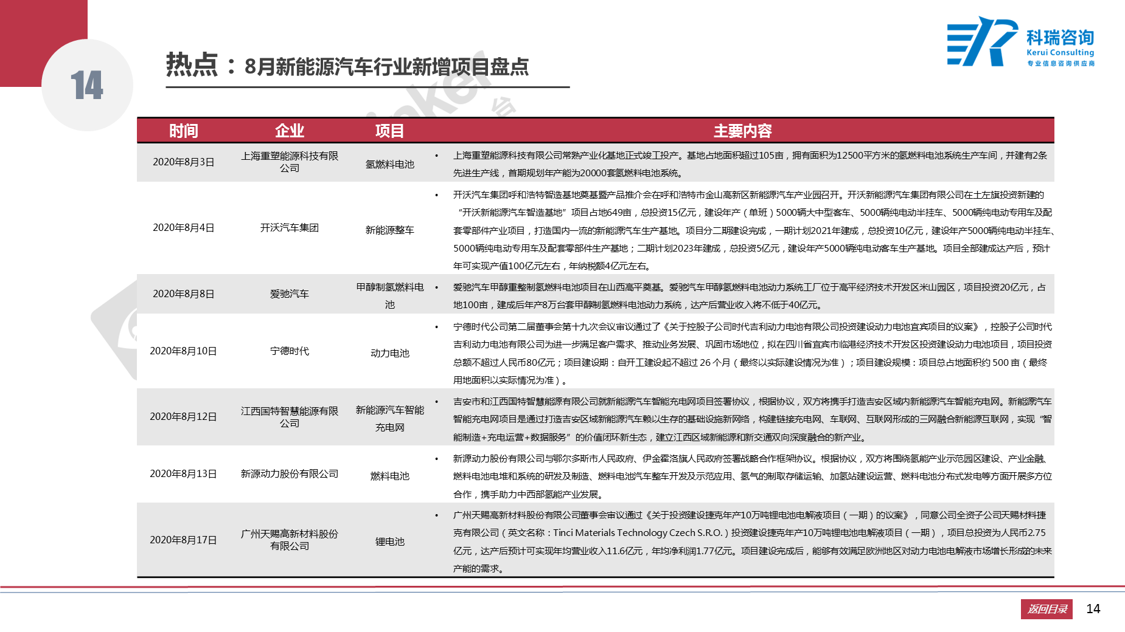The height and width of the screenshot is (632, 1125).
Task: Select the date cell 2020年8月8日
Action: click(x=184, y=294)
